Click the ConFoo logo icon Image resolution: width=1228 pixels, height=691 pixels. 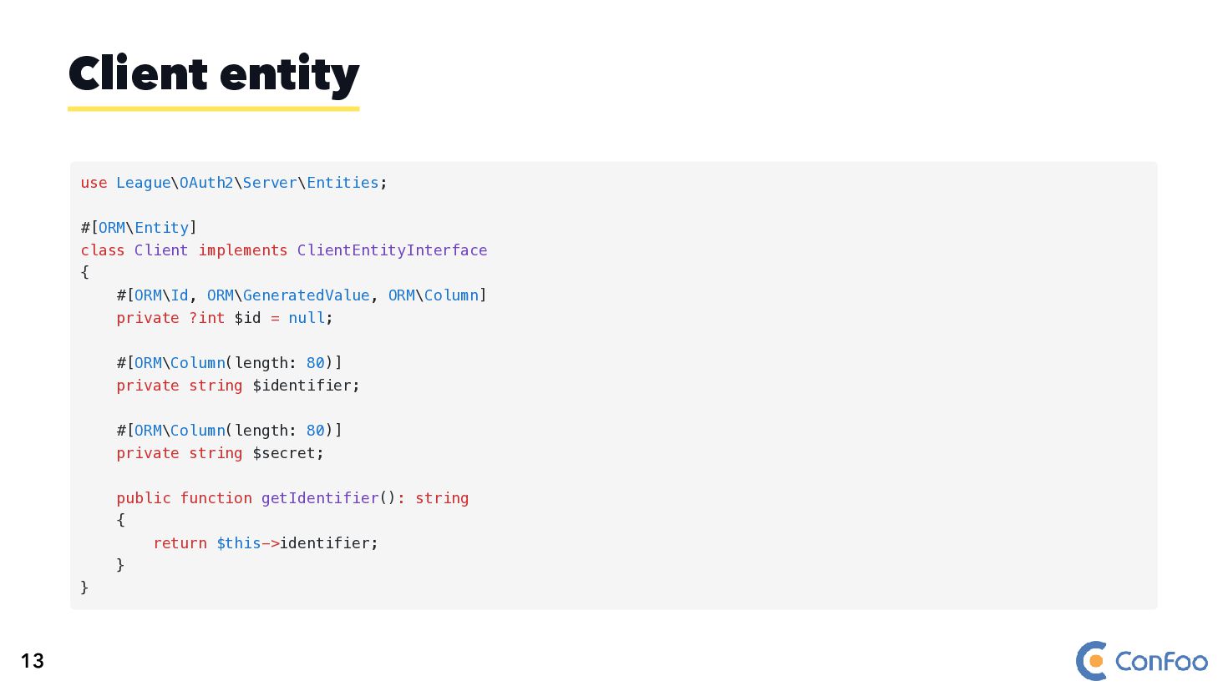click(1092, 661)
